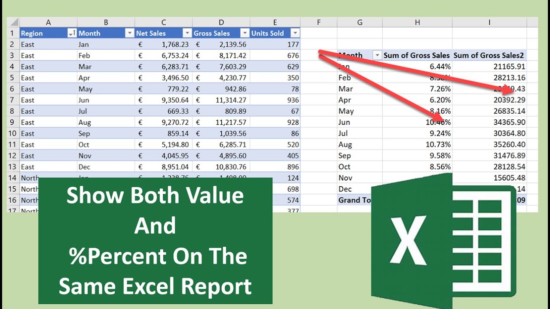This screenshot has height=309, width=550.
Task: Open the Gross Sales filter dropdown
Action: 244,33
